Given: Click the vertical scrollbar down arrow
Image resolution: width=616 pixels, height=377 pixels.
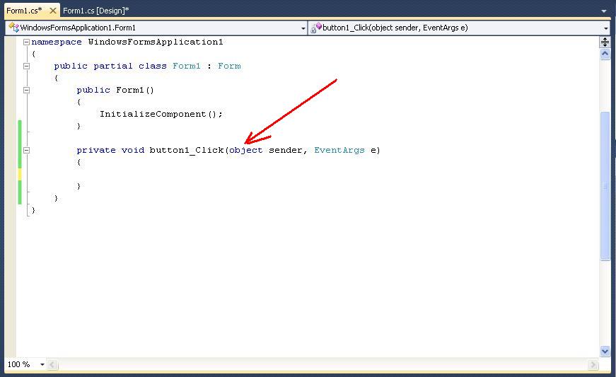Looking at the screenshot, I should [x=605, y=351].
